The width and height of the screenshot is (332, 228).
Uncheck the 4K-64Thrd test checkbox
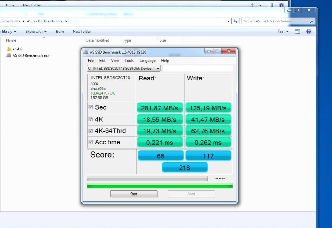(x=91, y=131)
